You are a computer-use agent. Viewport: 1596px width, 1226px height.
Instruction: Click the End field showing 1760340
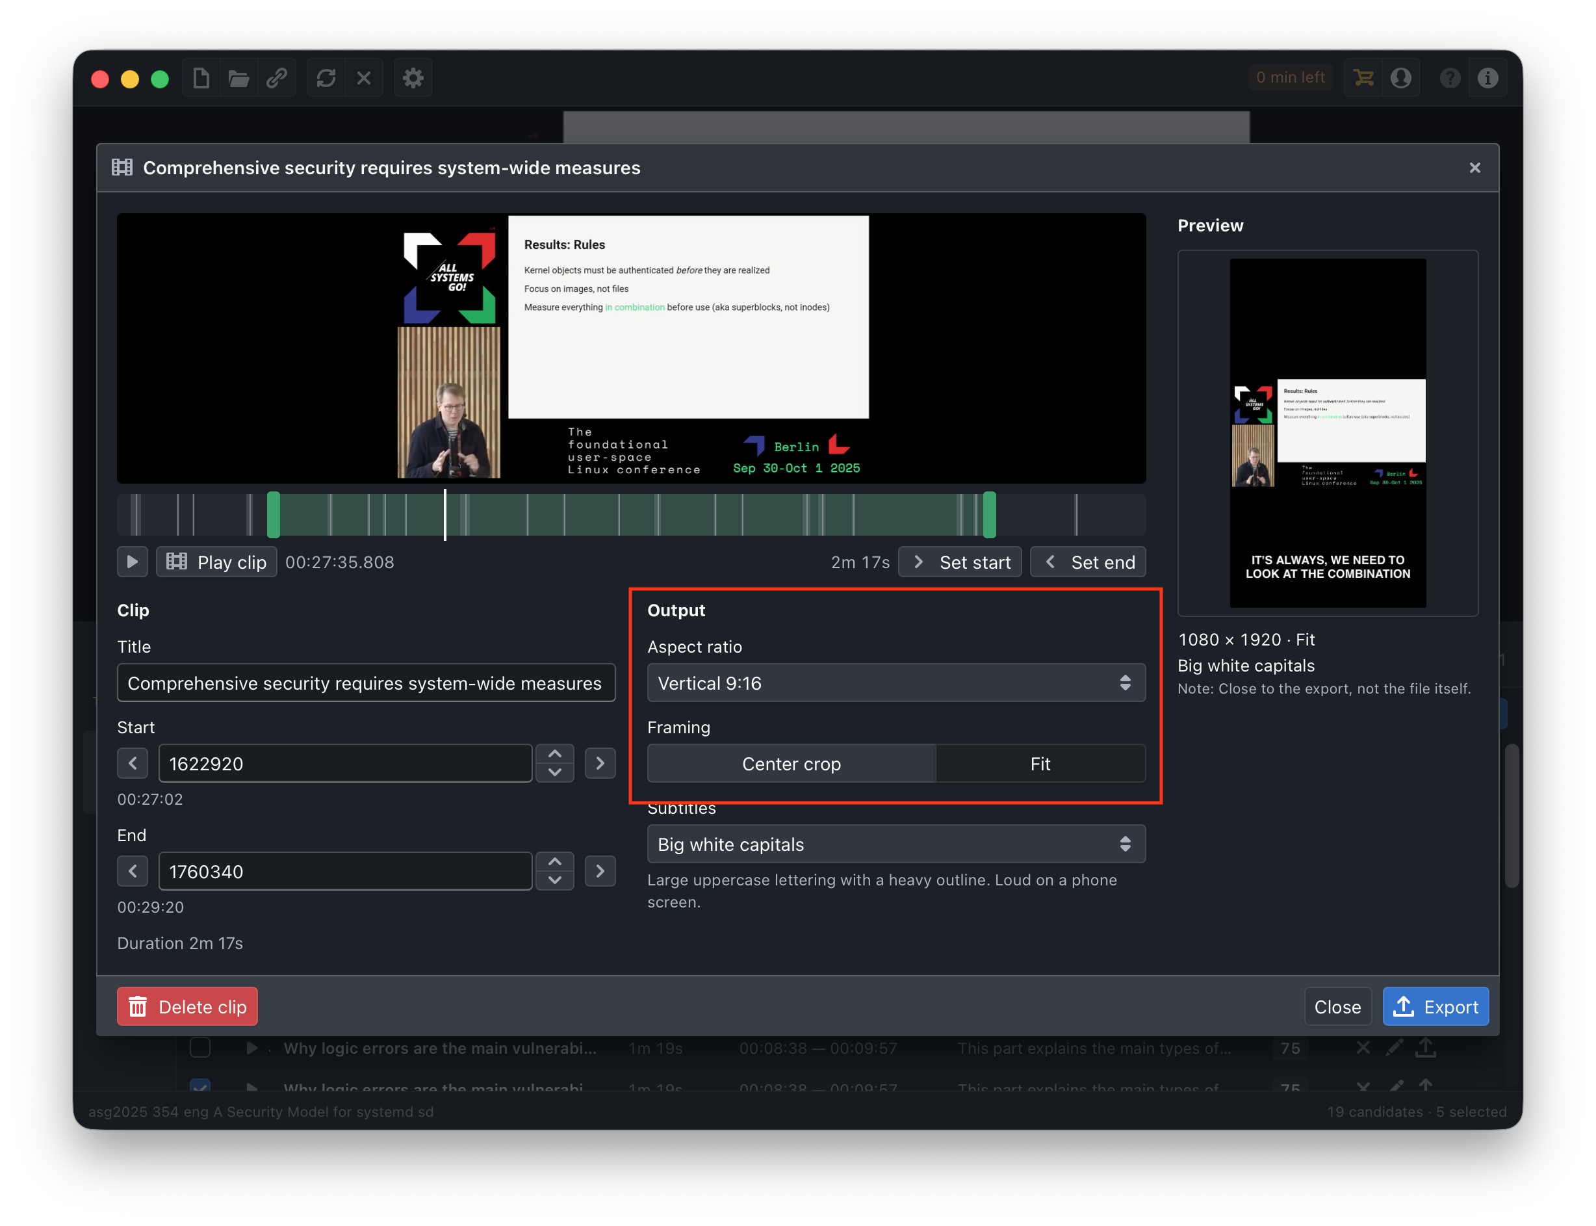click(345, 871)
